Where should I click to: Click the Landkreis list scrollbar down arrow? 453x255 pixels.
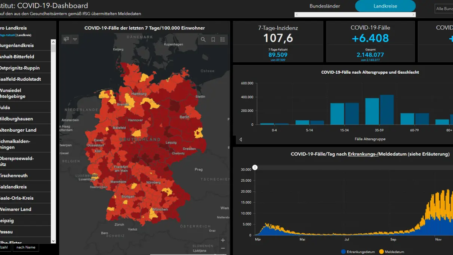click(53, 241)
